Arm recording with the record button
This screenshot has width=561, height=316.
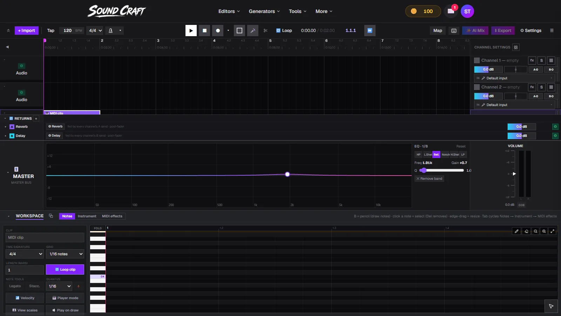pyautogui.click(x=218, y=31)
